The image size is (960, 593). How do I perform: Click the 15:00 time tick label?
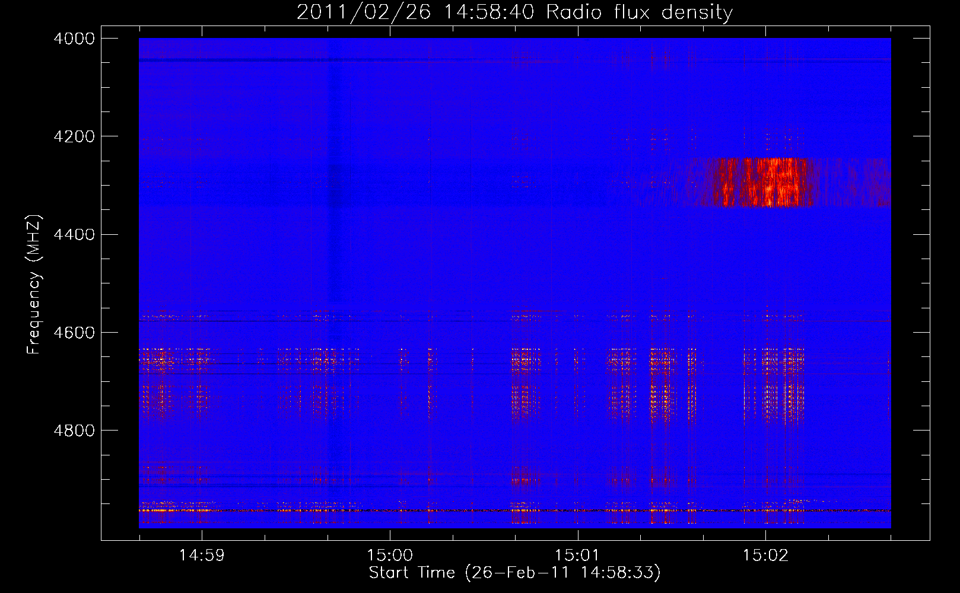pos(390,555)
